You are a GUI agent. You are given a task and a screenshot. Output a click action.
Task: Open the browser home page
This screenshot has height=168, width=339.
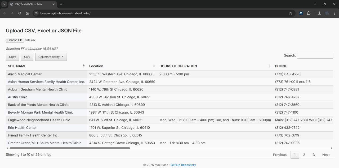tap(27, 13)
